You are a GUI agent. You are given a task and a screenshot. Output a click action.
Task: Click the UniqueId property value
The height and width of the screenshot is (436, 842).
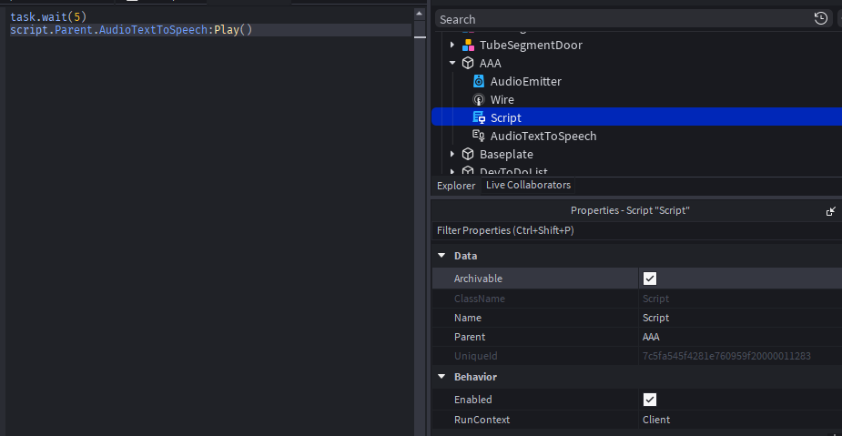click(726, 356)
